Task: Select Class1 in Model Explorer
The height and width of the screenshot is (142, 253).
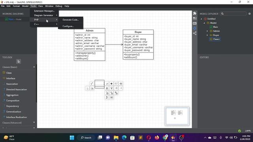Action: [215, 39]
